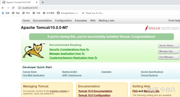Open the 百度 bookmark

click(5, 13)
